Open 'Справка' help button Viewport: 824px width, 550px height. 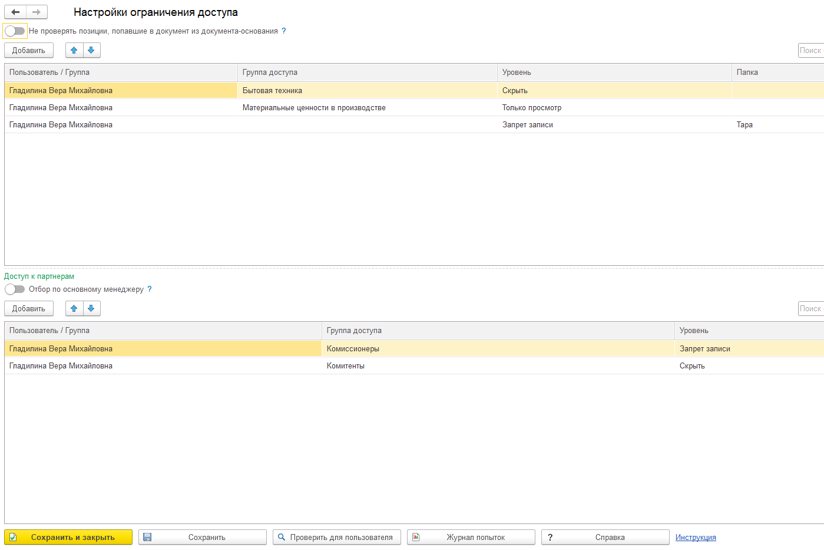click(605, 537)
